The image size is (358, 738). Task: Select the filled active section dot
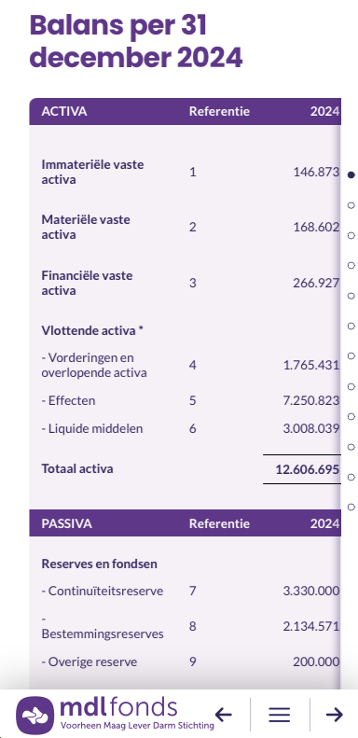pyautogui.click(x=351, y=175)
